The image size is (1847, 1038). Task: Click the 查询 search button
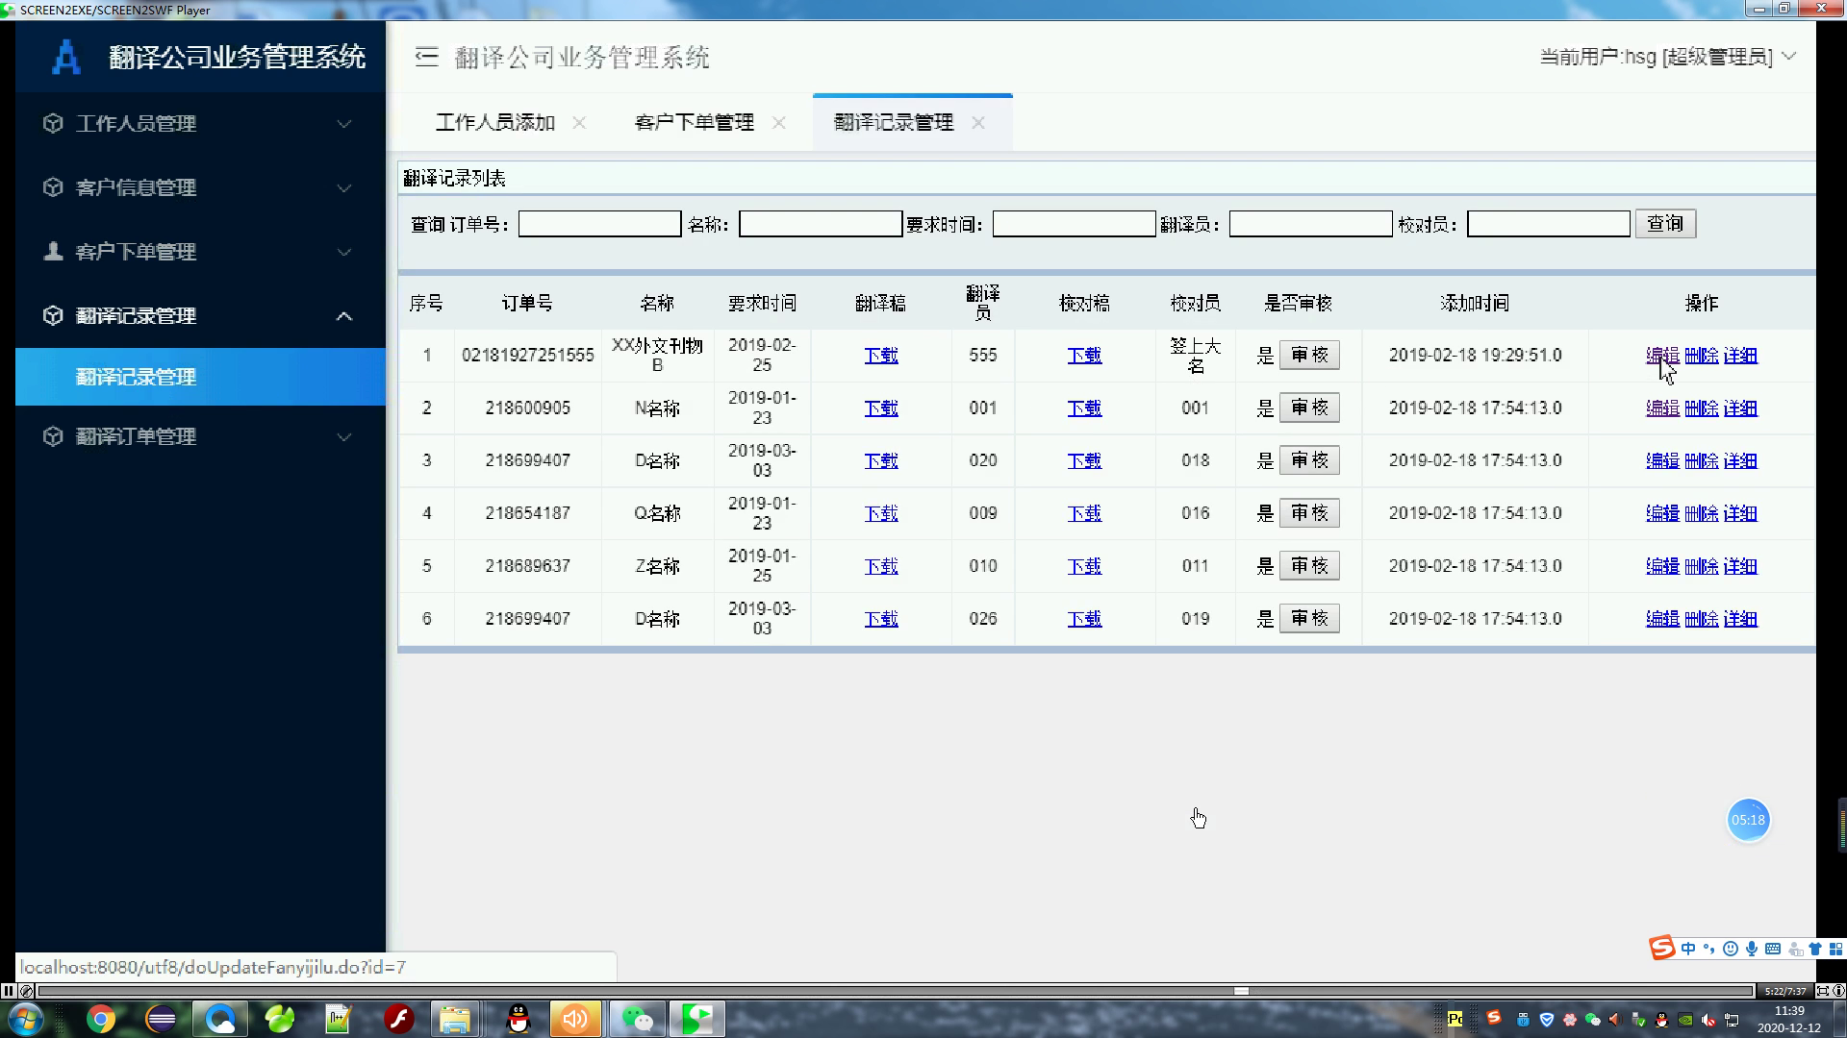(x=1665, y=224)
